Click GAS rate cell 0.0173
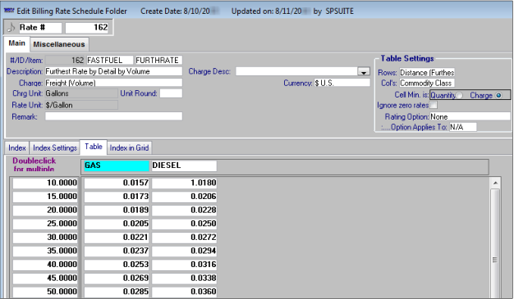 [x=117, y=197]
